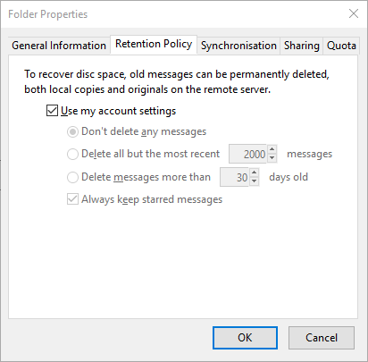Open the Quota tab
The height and width of the screenshot is (362, 368).
click(x=341, y=46)
